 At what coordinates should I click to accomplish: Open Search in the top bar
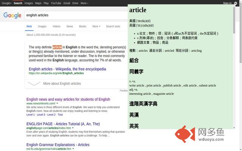18,3
